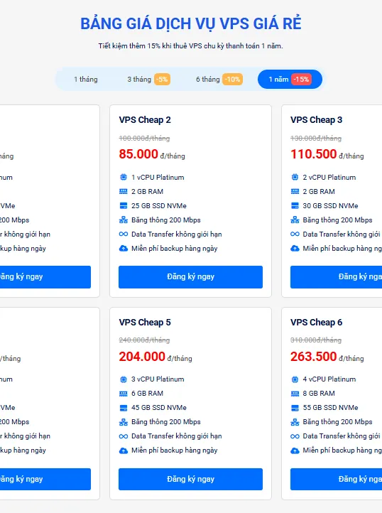Click Đăng ký ngay left of VPS Cheap 5
Image resolution: width=382 pixels, height=513 pixels.
pos(45,479)
